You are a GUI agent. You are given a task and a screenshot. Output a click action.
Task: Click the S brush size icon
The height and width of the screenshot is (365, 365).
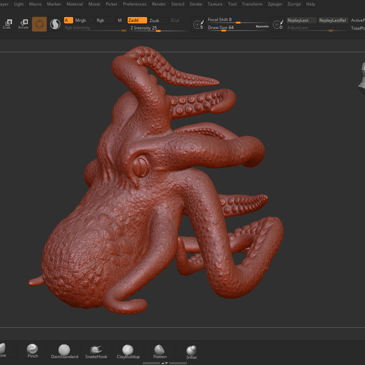point(198,24)
